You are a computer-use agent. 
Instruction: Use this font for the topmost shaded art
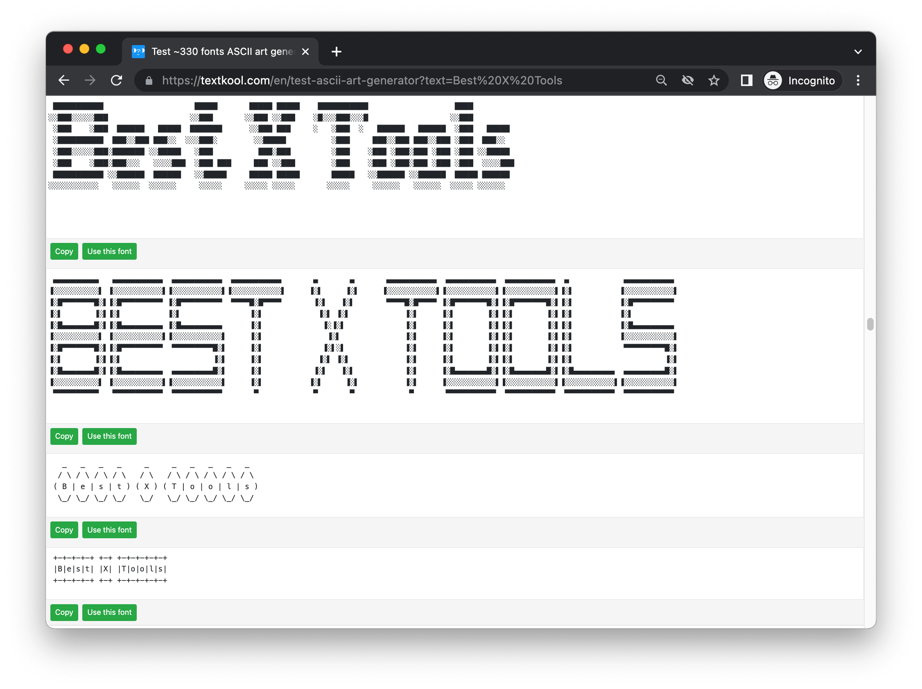pyautogui.click(x=109, y=252)
